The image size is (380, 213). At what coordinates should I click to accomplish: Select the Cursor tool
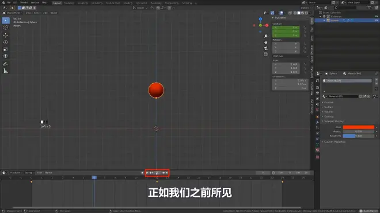(6, 28)
